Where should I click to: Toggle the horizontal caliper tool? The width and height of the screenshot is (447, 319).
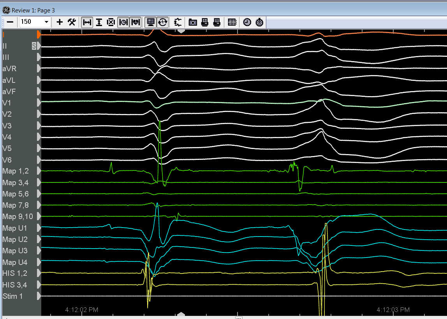pos(87,22)
